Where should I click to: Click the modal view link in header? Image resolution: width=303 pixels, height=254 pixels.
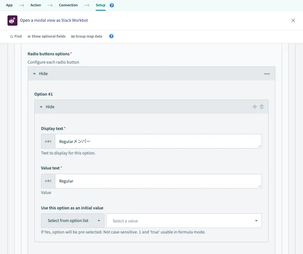(44, 20)
